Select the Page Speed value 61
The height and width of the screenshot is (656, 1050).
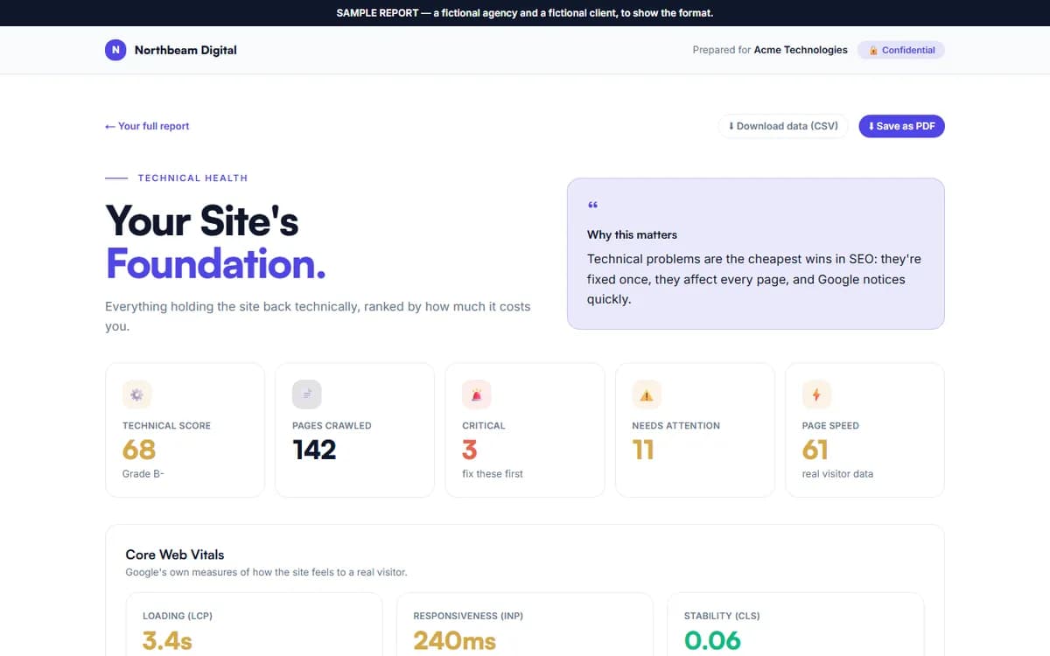click(x=815, y=450)
